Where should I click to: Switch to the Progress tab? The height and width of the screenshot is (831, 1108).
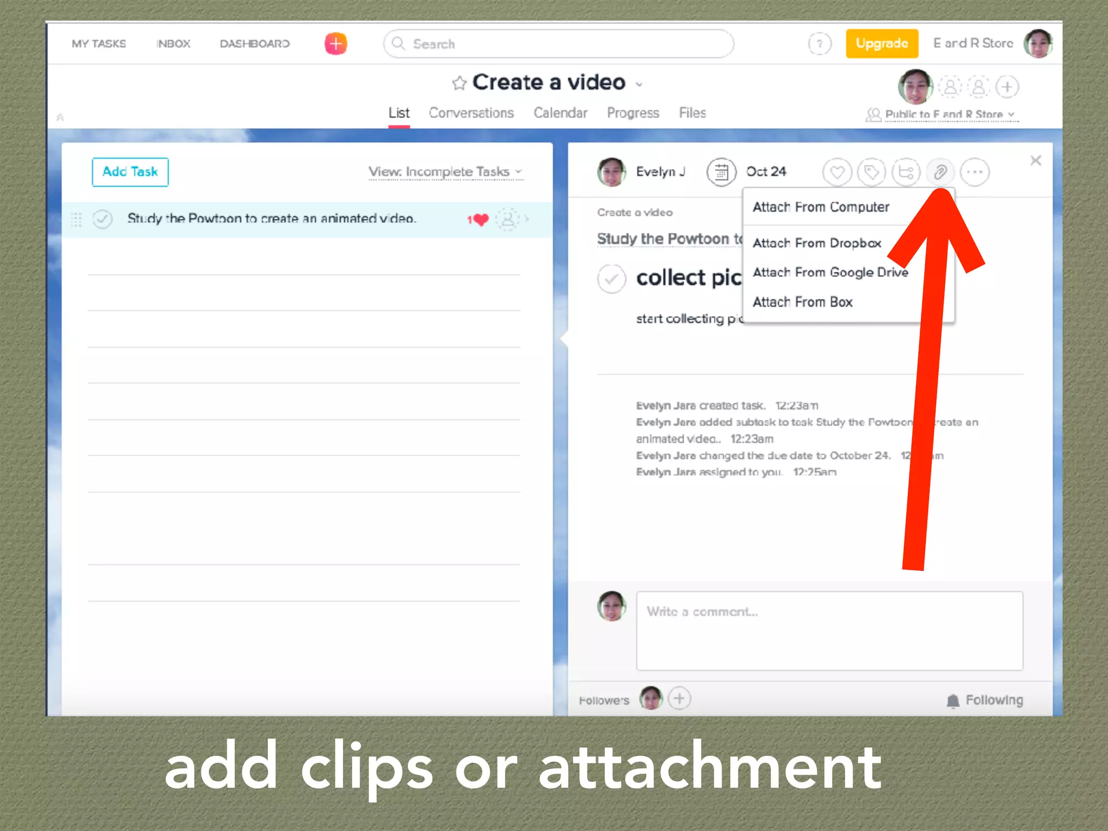[x=633, y=113]
